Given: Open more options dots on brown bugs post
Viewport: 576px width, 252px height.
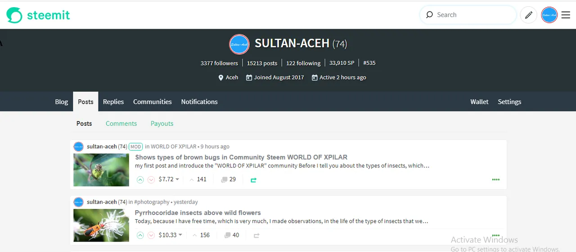Looking at the screenshot, I should [496, 180].
